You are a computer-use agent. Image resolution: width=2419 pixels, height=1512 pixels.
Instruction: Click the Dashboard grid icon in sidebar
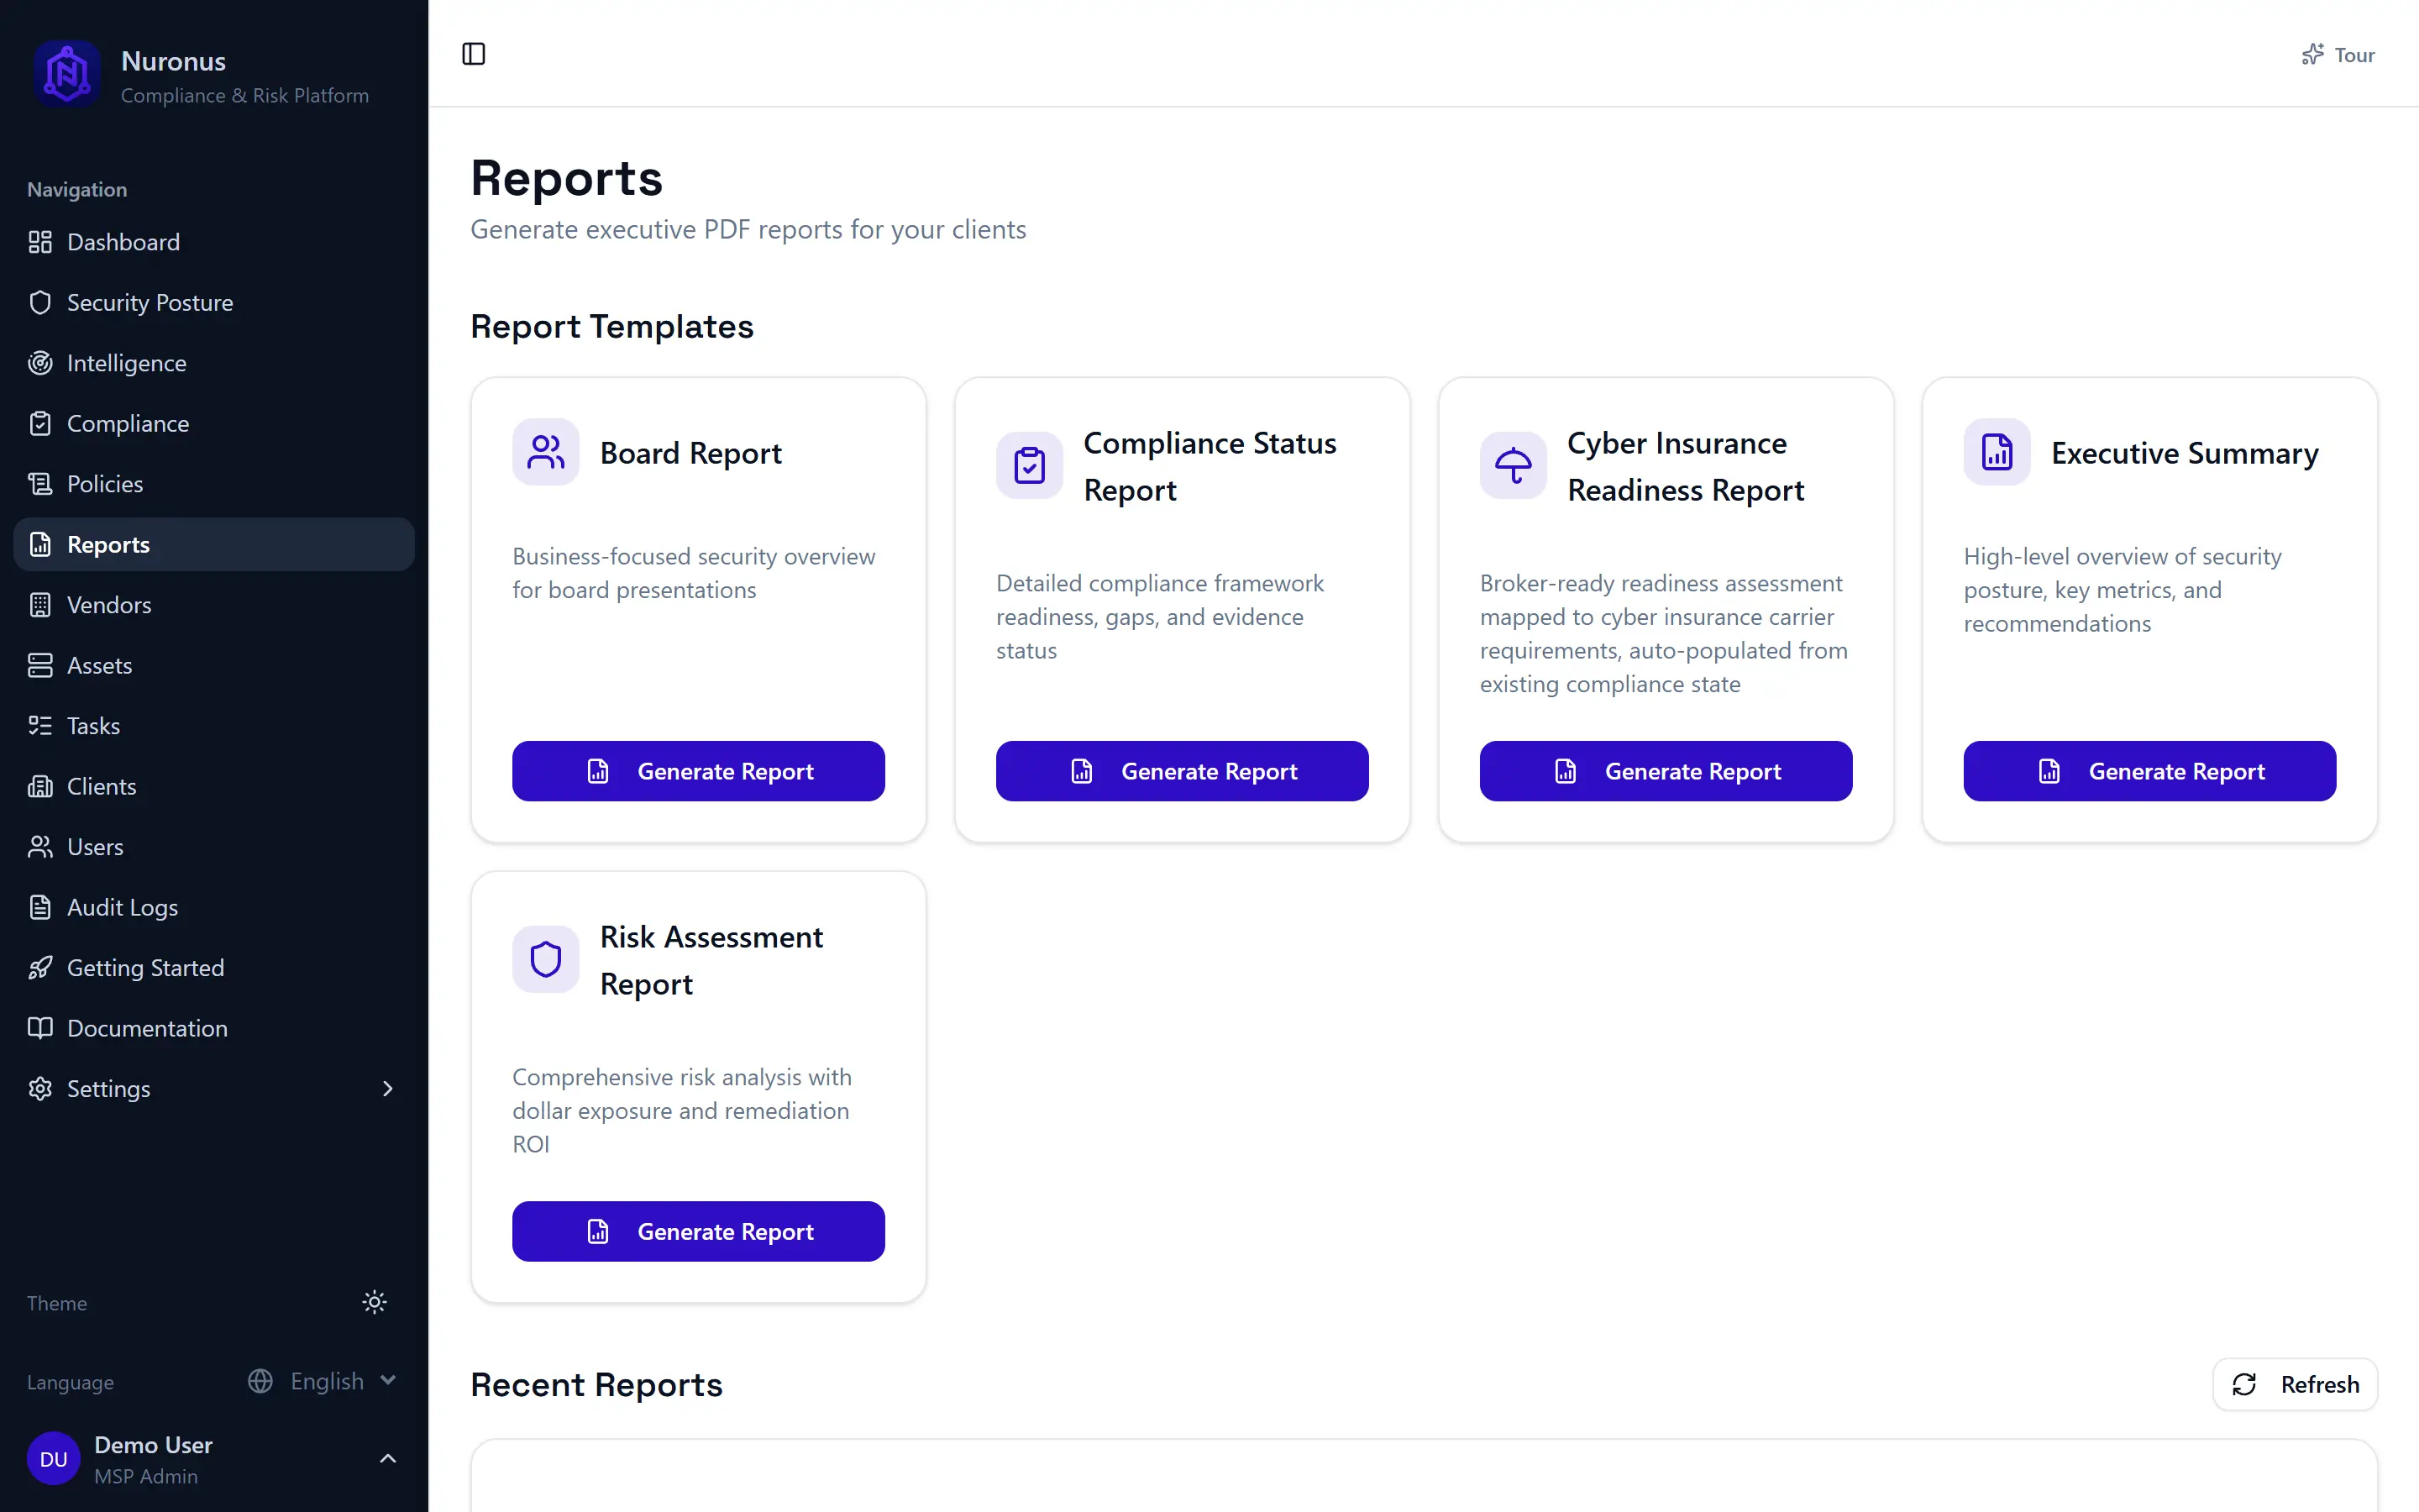[40, 242]
